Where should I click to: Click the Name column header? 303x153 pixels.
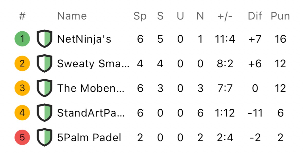72,16
